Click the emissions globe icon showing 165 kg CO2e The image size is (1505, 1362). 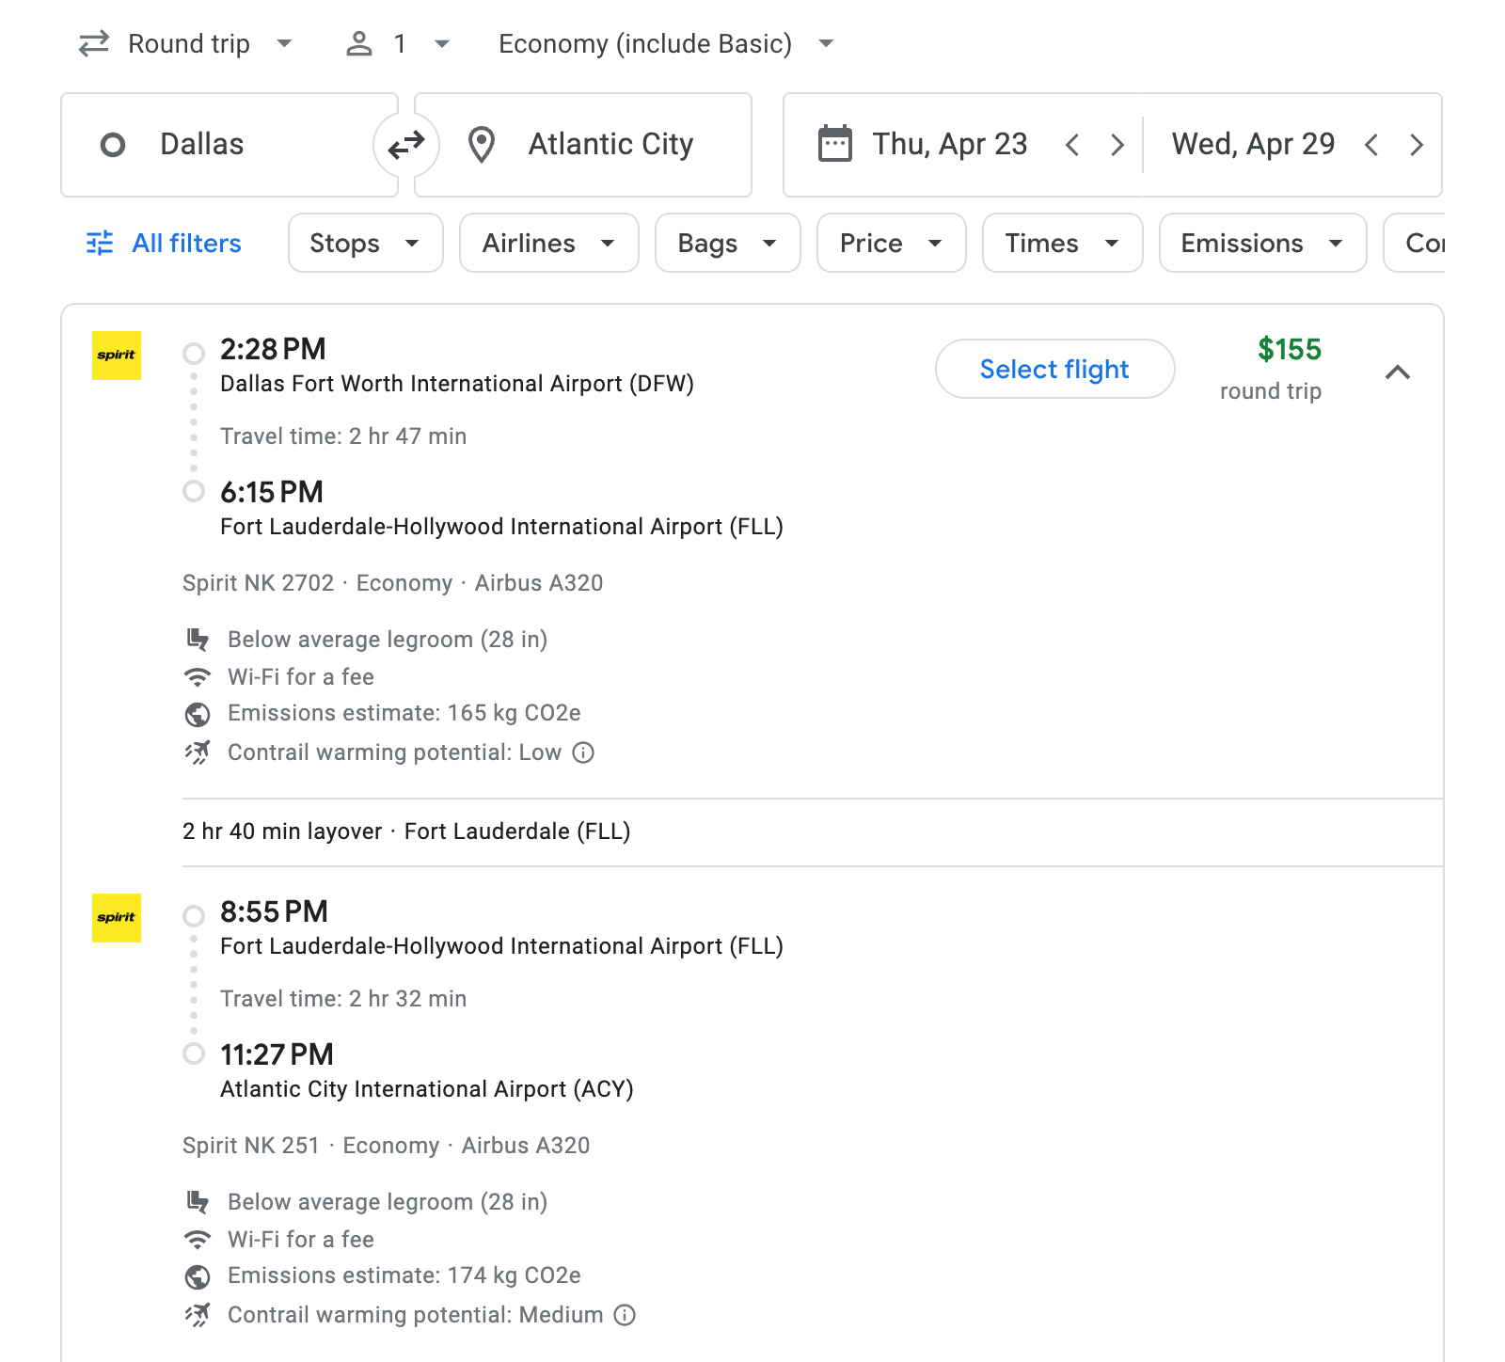point(197,713)
